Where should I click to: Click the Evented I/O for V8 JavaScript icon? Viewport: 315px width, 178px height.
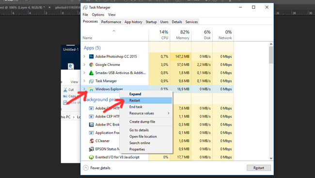pyautogui.click(x=92, y=157)
